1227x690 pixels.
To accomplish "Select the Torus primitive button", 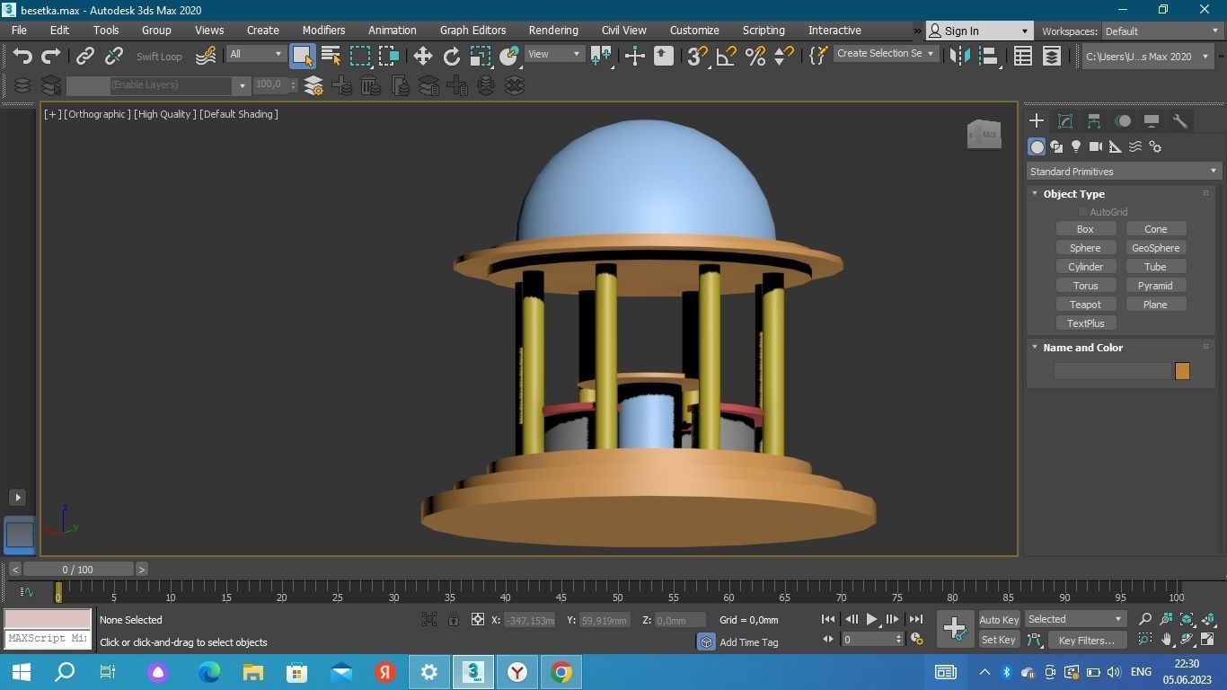I will point(1085,286).
